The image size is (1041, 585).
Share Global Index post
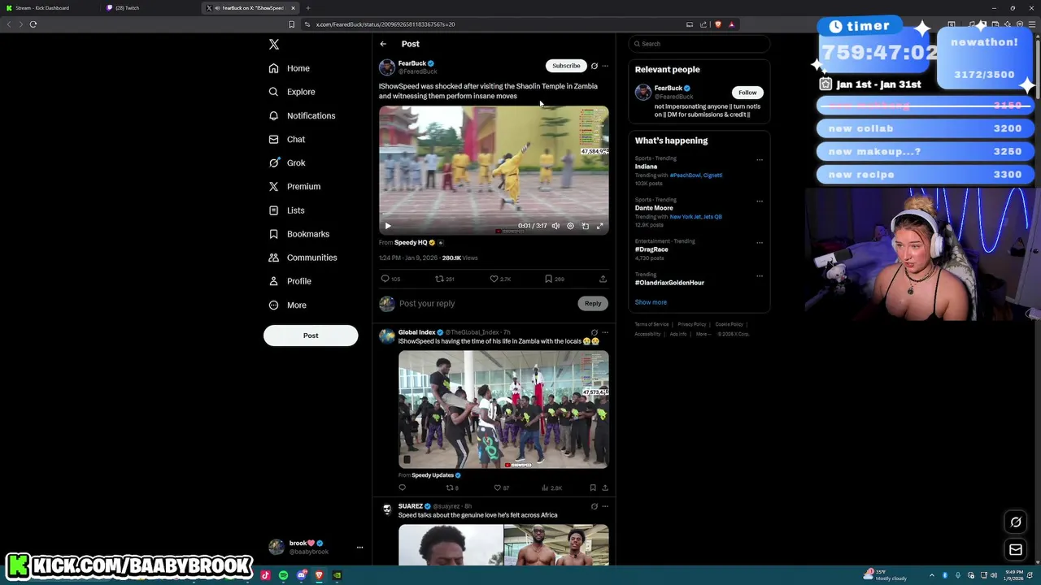(605, 487)
